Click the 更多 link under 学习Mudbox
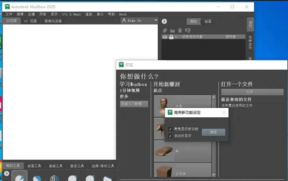Screen dimensions: 288x181 pyautogui.click(x=124, y=96)
